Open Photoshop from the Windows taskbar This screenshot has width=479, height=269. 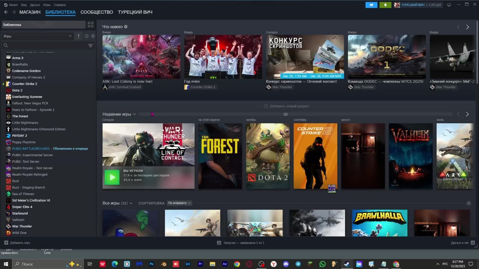(152, 264)
